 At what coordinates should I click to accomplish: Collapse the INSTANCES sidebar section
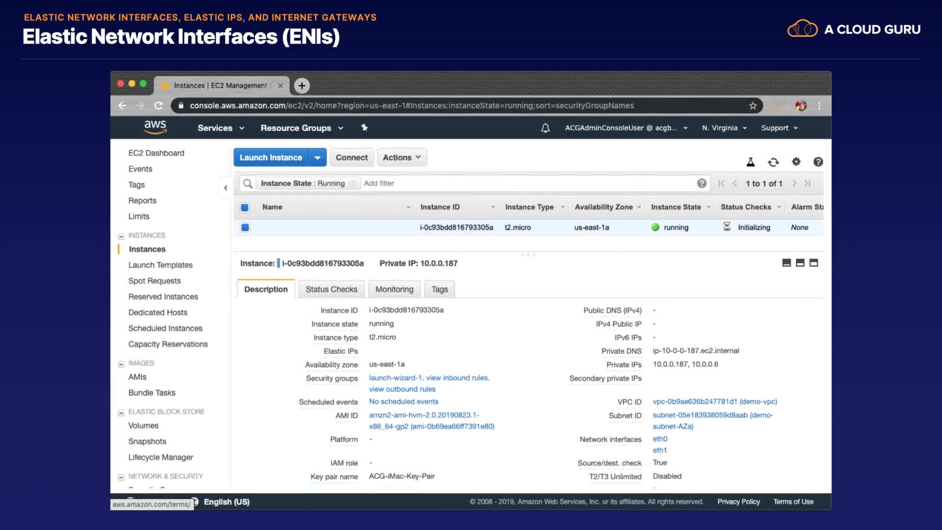121,236
